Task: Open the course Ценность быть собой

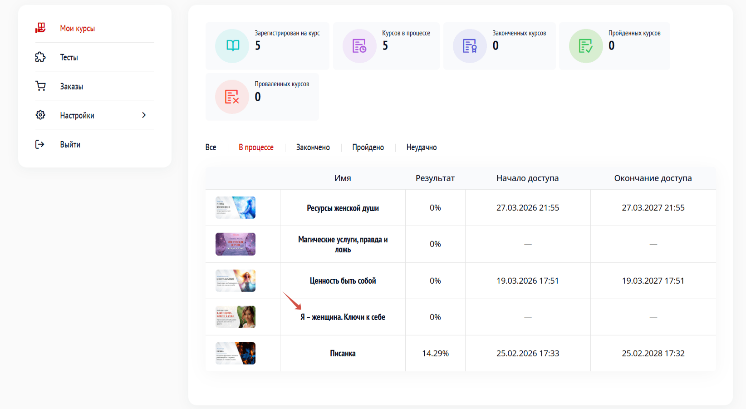Action: click(x=343, y=281)
